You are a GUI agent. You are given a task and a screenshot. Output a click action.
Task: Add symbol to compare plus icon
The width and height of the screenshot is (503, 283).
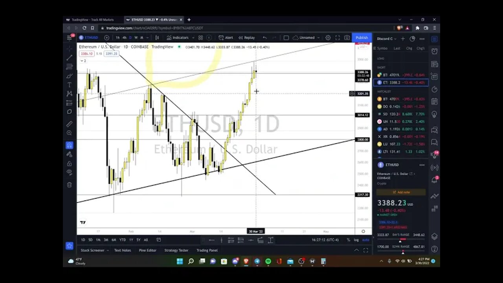(x=106, y=38)
